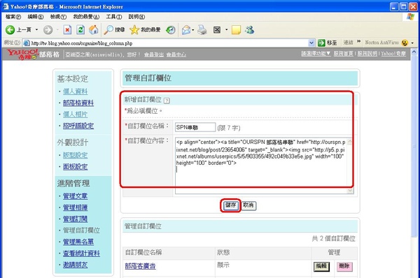Click the green Go arrow button
The width and height of the screenshot is (420, 278).
(x=321, y=43)
